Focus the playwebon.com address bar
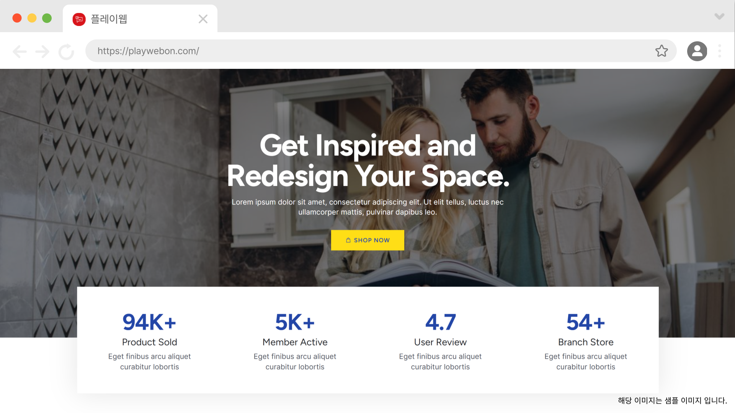The width and height of the screenshot is (735, 413). 381,51
